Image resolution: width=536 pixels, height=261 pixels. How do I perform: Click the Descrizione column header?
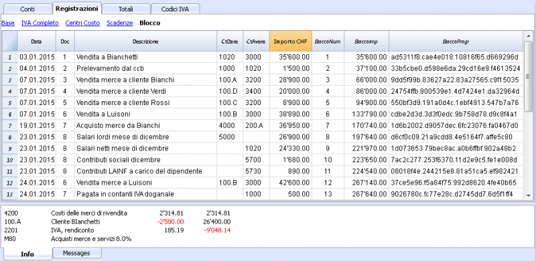click(145, 41)
